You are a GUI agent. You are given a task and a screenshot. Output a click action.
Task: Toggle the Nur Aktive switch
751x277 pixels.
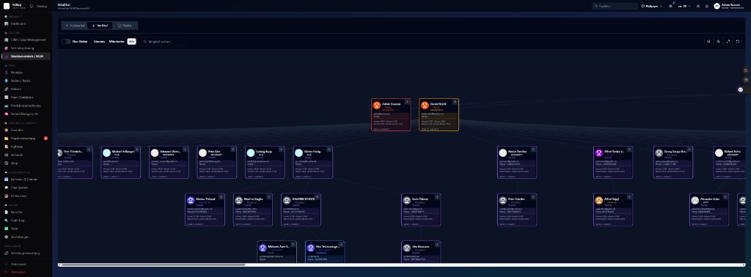65,42
